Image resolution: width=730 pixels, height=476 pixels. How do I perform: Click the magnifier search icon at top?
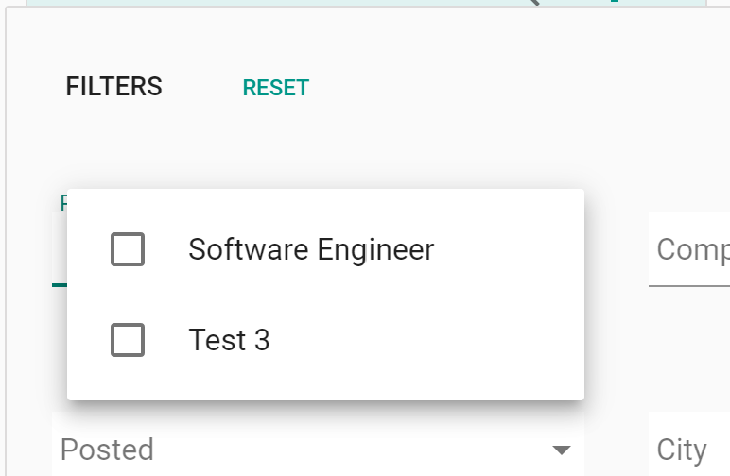(532, 2)
